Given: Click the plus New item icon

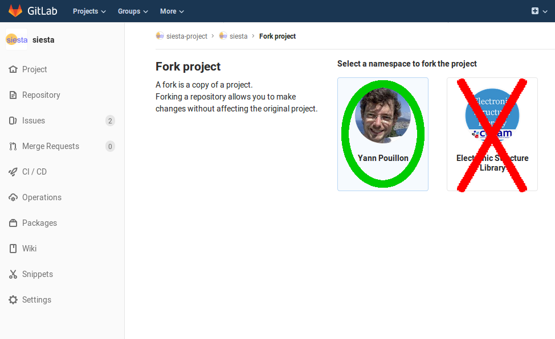Looking at the screenshot, I should click(535, 11).
